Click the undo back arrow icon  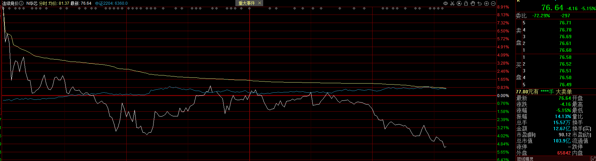[480, 3]
